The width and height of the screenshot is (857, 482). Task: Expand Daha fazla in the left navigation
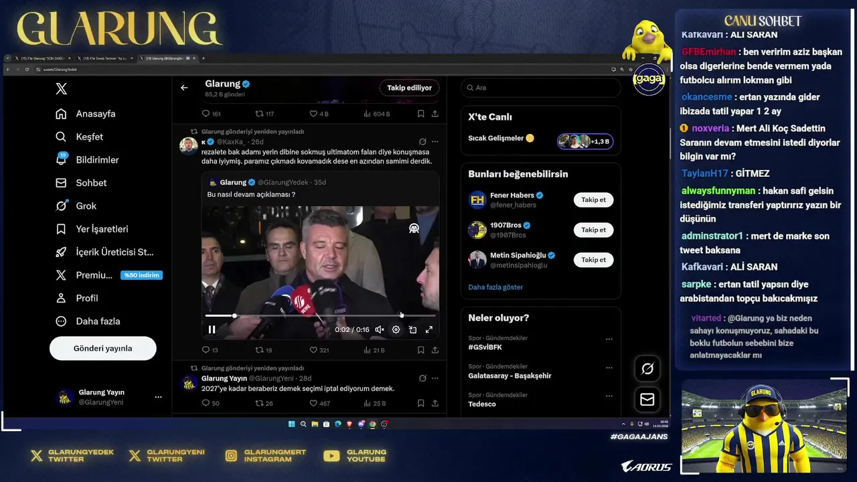pyautogui.click(x=88, y=321)
